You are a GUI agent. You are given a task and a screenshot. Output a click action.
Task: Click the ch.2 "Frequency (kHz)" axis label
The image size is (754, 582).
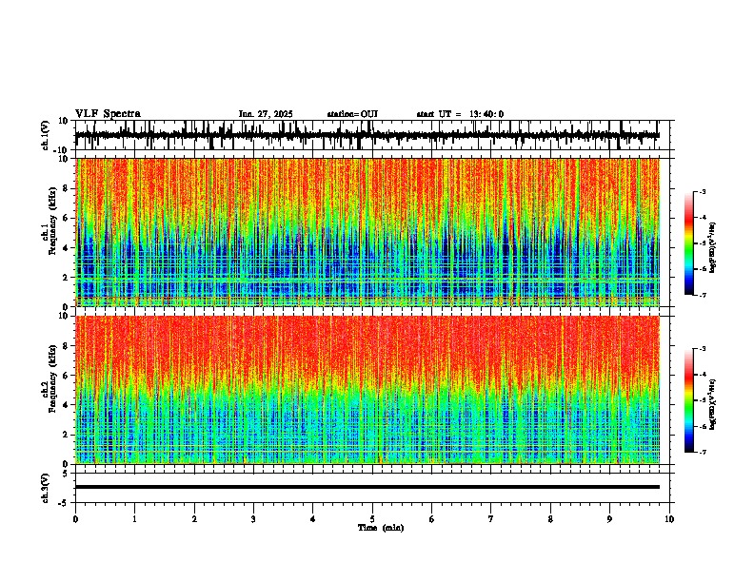point(52,378)
